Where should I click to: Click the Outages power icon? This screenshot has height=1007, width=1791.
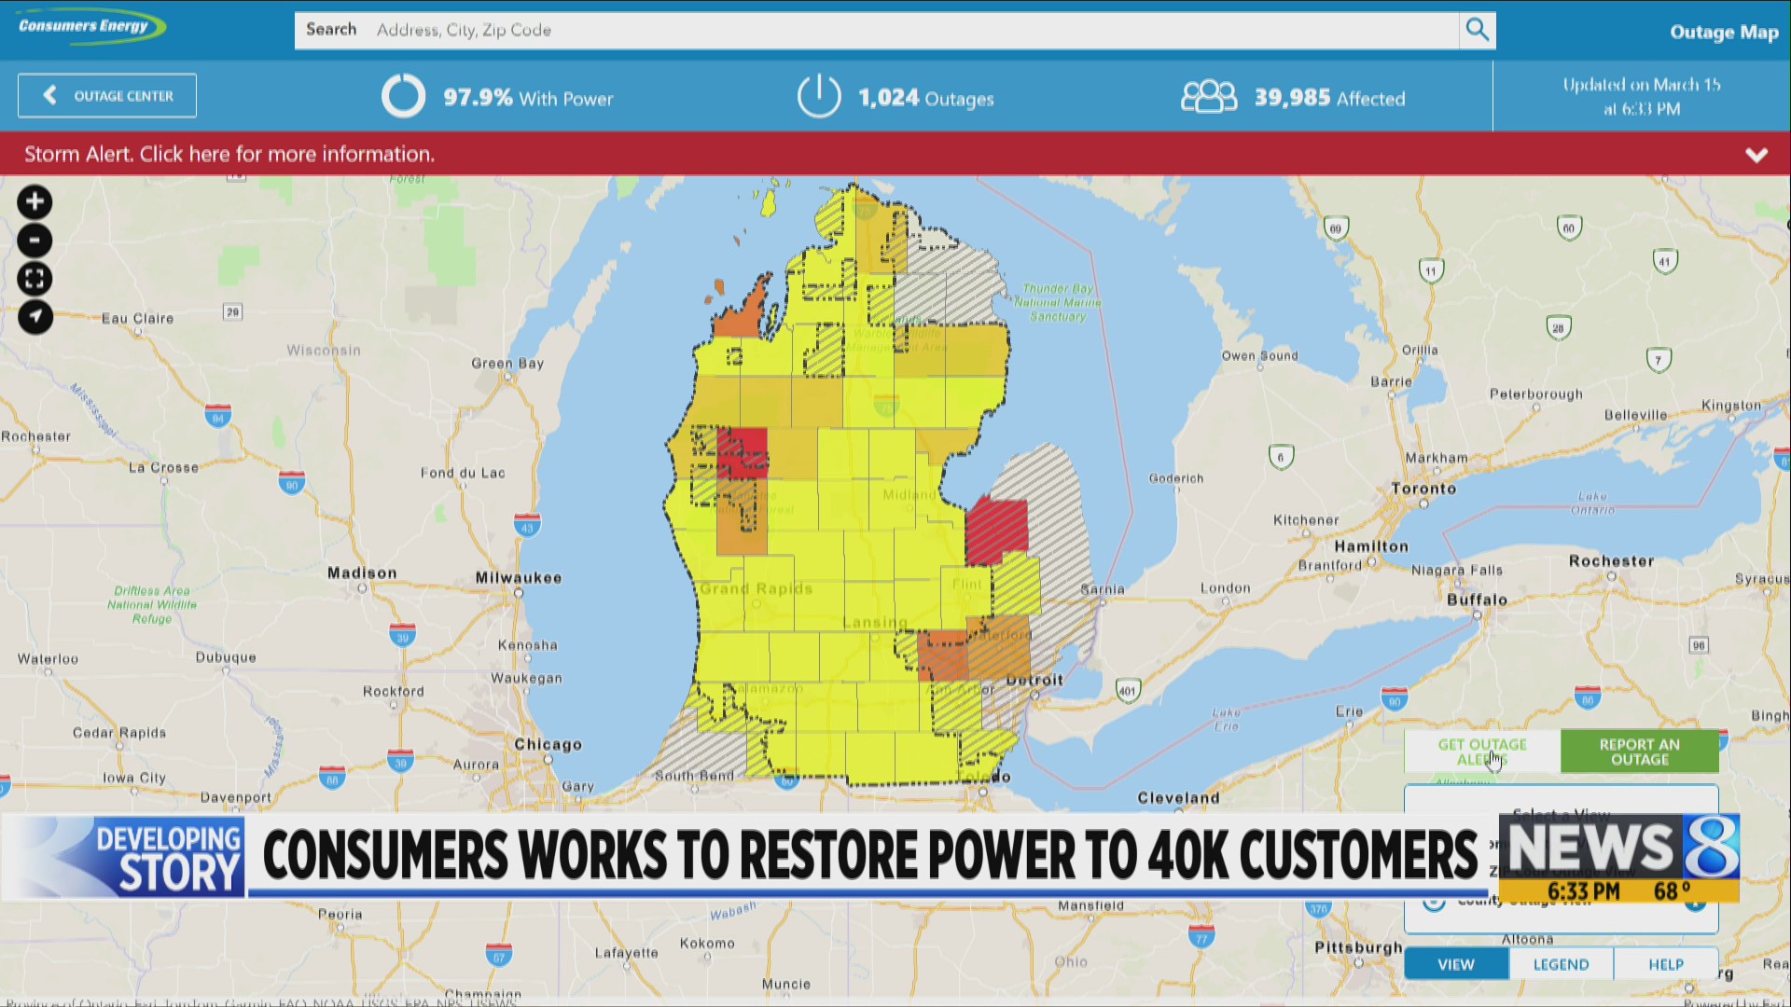(x=818, y=96)
